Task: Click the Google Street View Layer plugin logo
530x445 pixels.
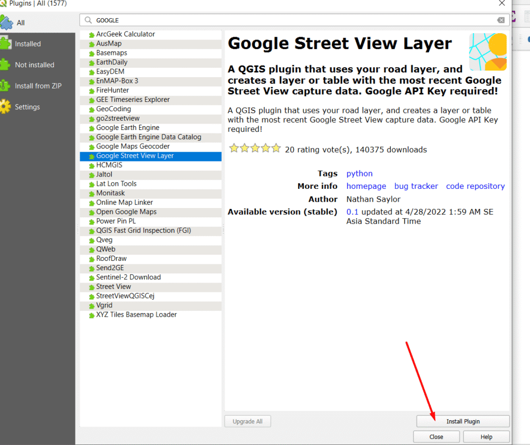Action: (x=488, y=52)
